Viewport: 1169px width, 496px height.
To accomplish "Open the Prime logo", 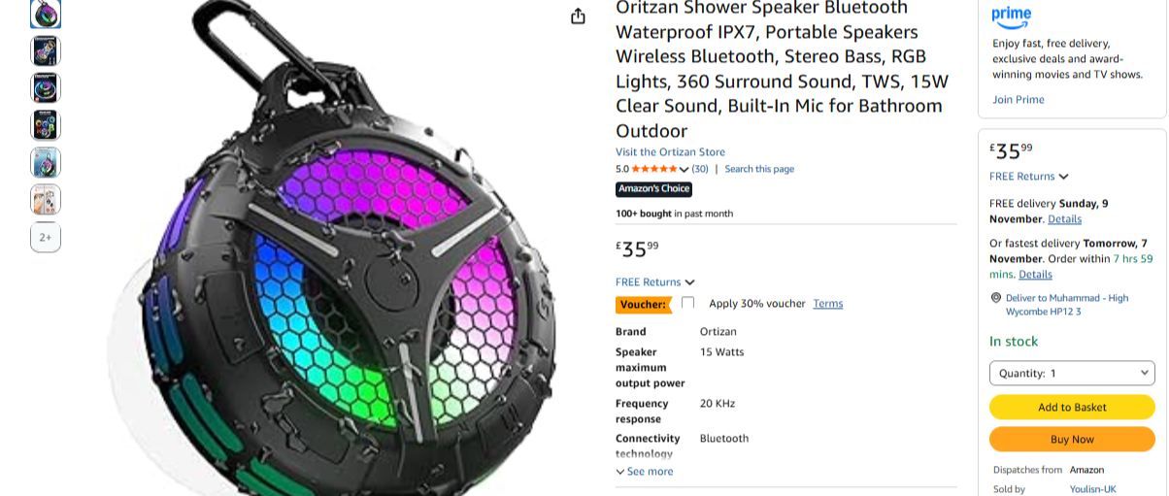I will point(1011,17).
